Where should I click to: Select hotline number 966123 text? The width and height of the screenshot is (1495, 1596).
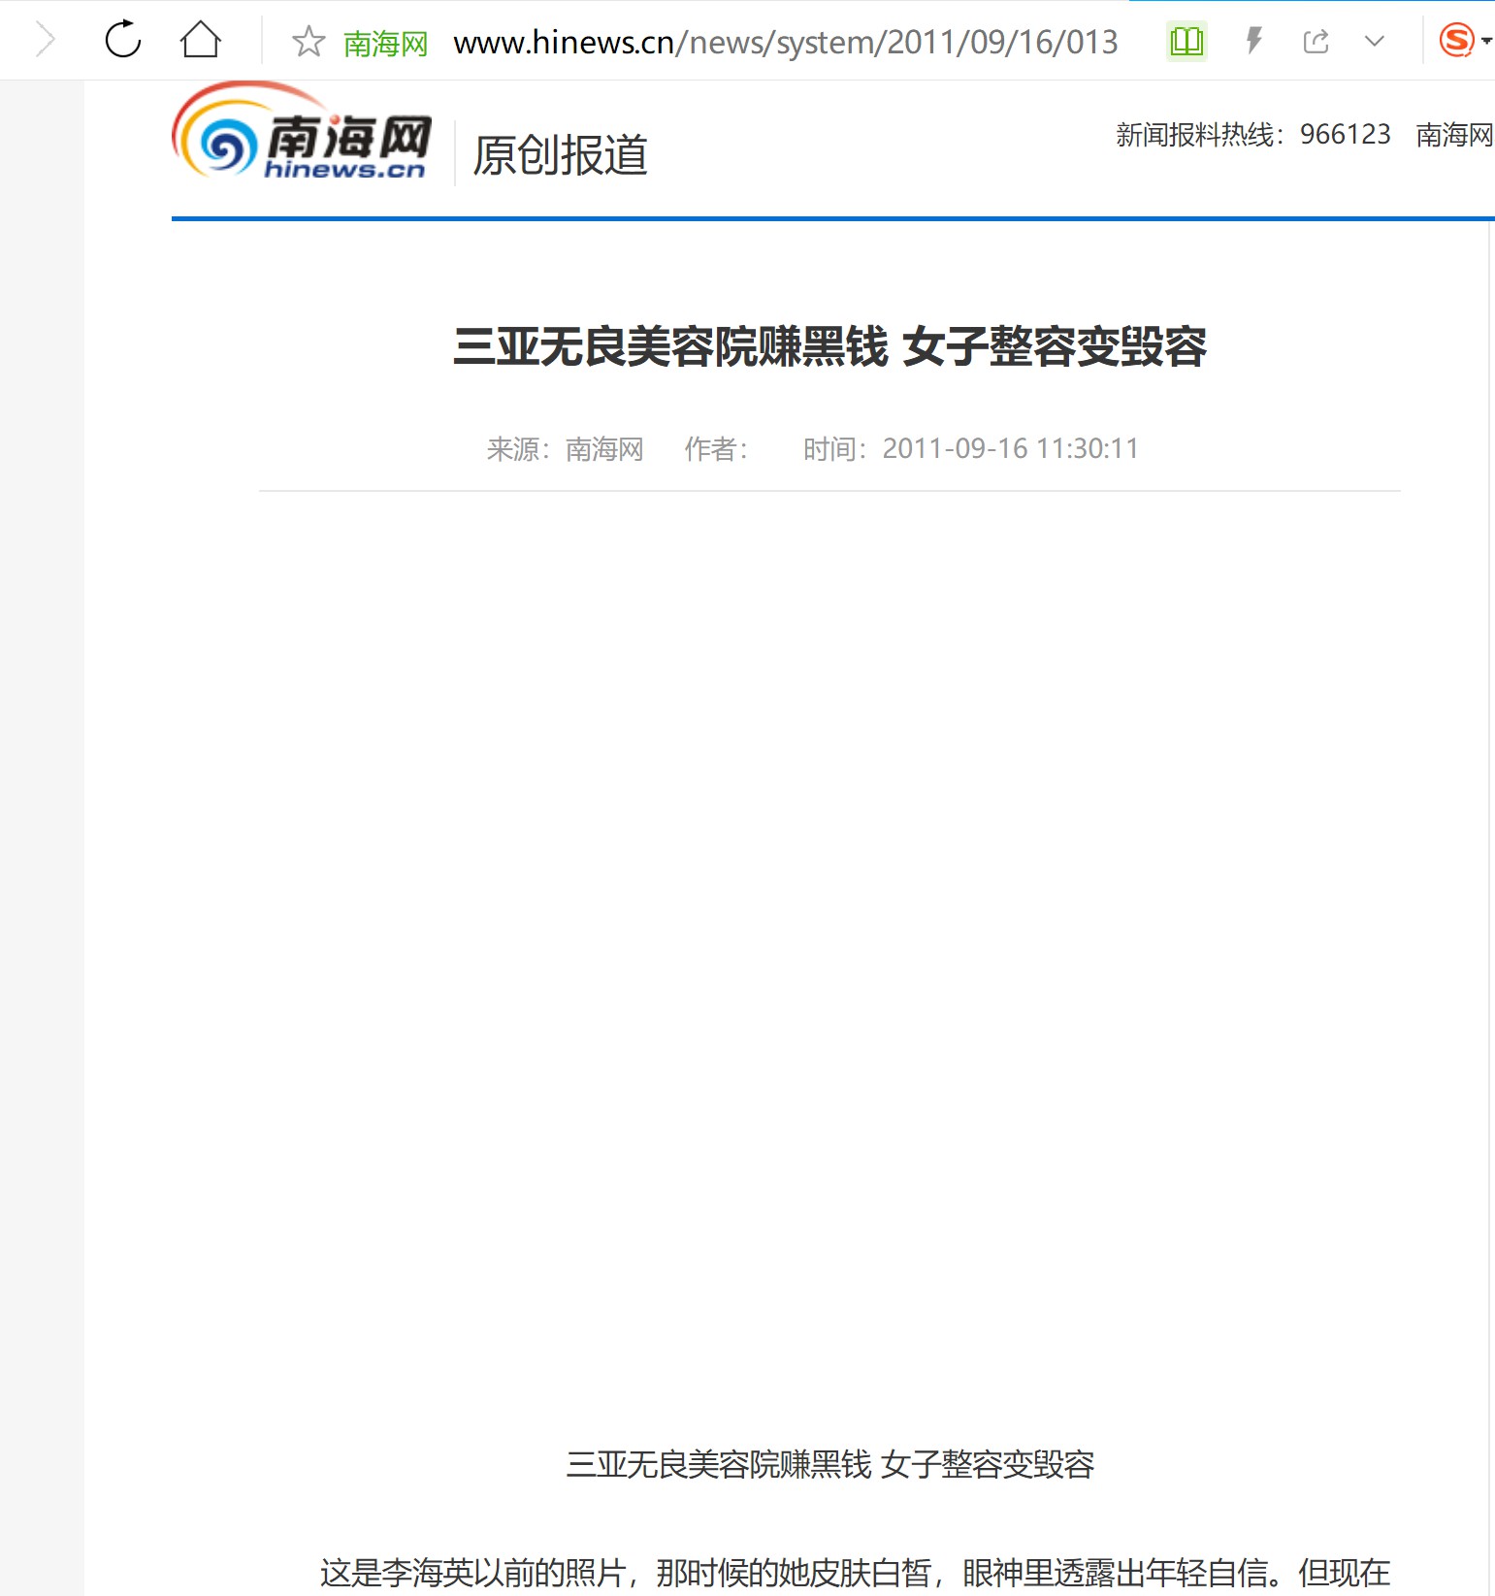(1345, 134)
